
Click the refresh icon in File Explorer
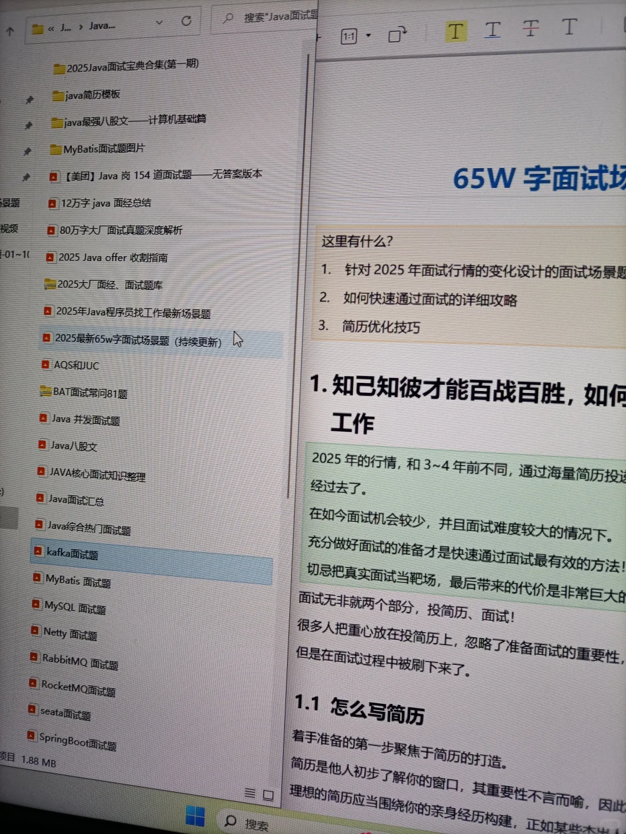click(x=185, y=21)
